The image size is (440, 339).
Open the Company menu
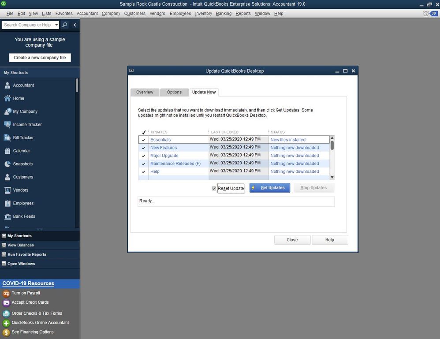[x=111, y=14]
